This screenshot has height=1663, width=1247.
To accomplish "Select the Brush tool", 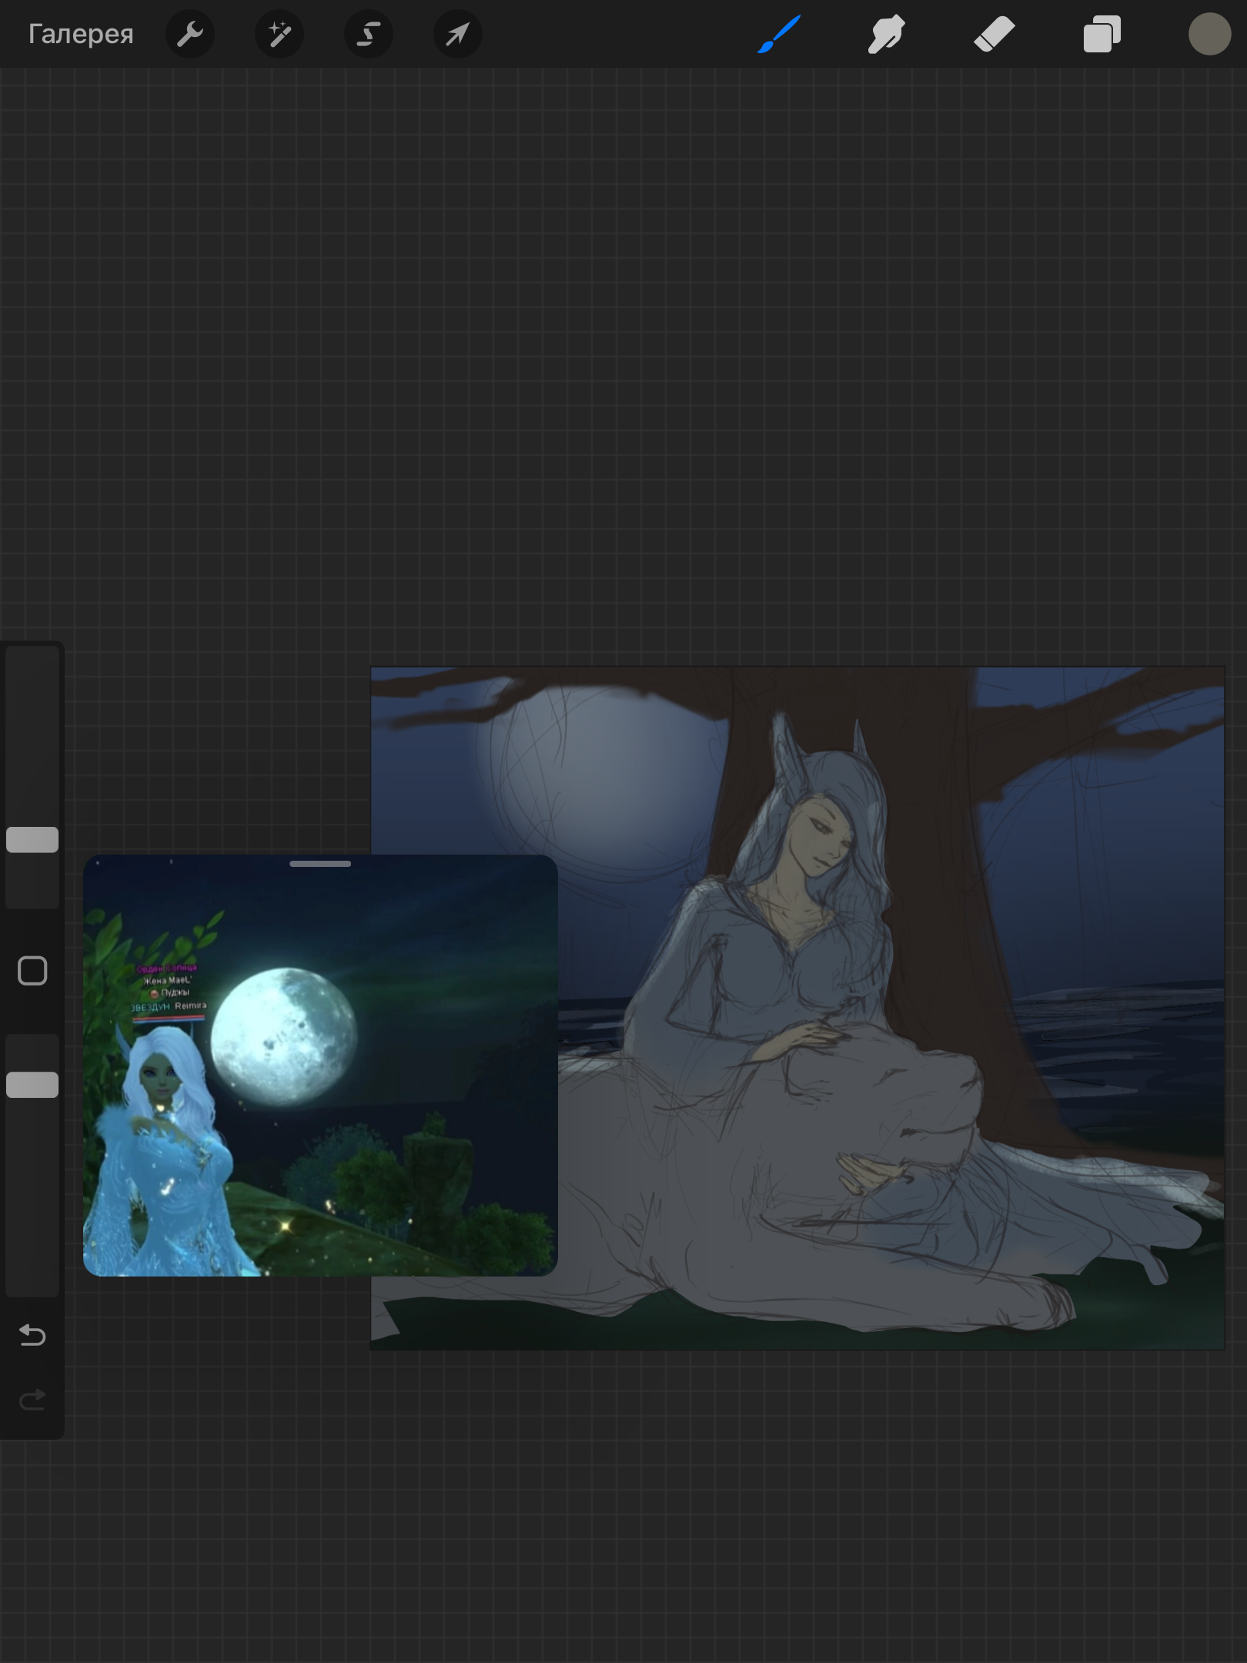I will tap(779, 34).
